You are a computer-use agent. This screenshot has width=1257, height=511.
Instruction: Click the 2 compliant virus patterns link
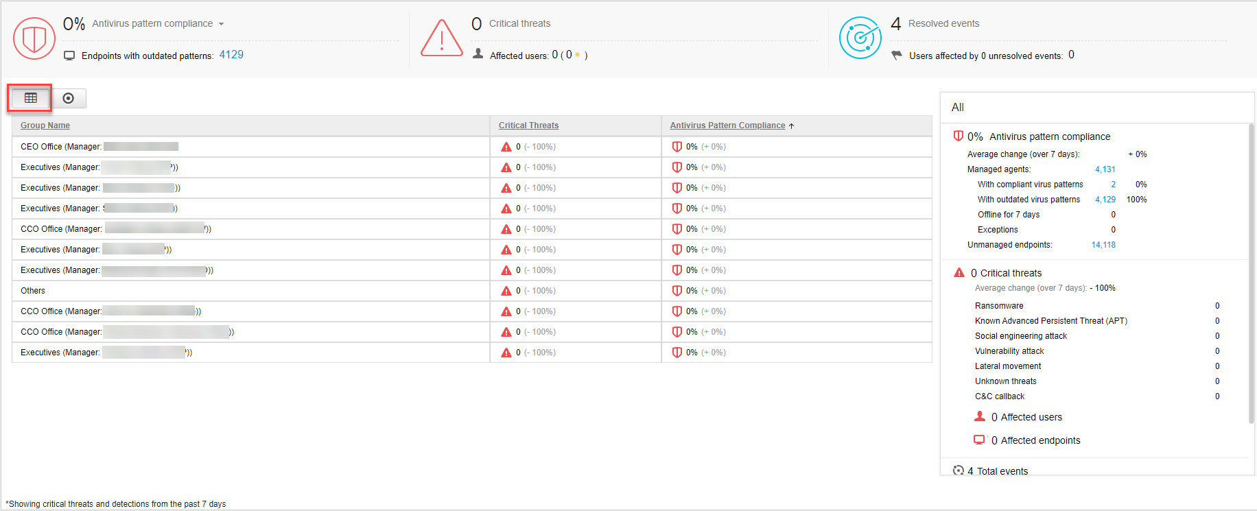click(x=1113, y=185)
